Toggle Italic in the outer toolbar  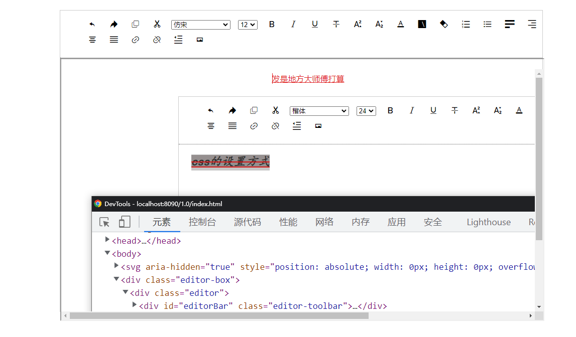click(293, 24)
